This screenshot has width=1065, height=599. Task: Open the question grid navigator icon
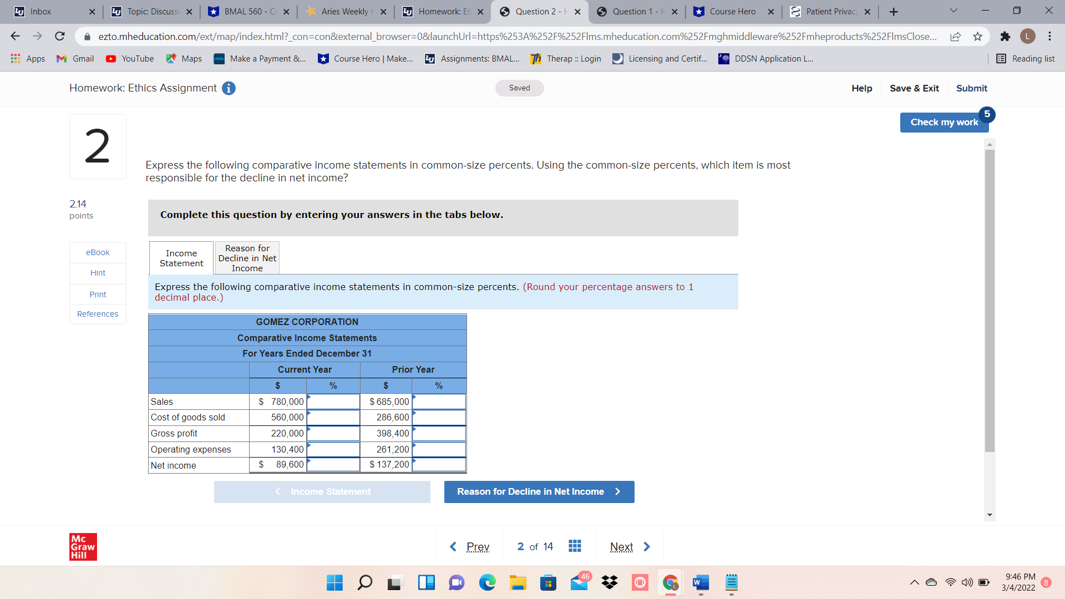[x=575, y=546]
